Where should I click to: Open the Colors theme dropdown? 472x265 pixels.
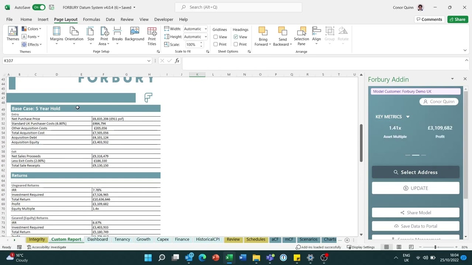coord(31,29)
